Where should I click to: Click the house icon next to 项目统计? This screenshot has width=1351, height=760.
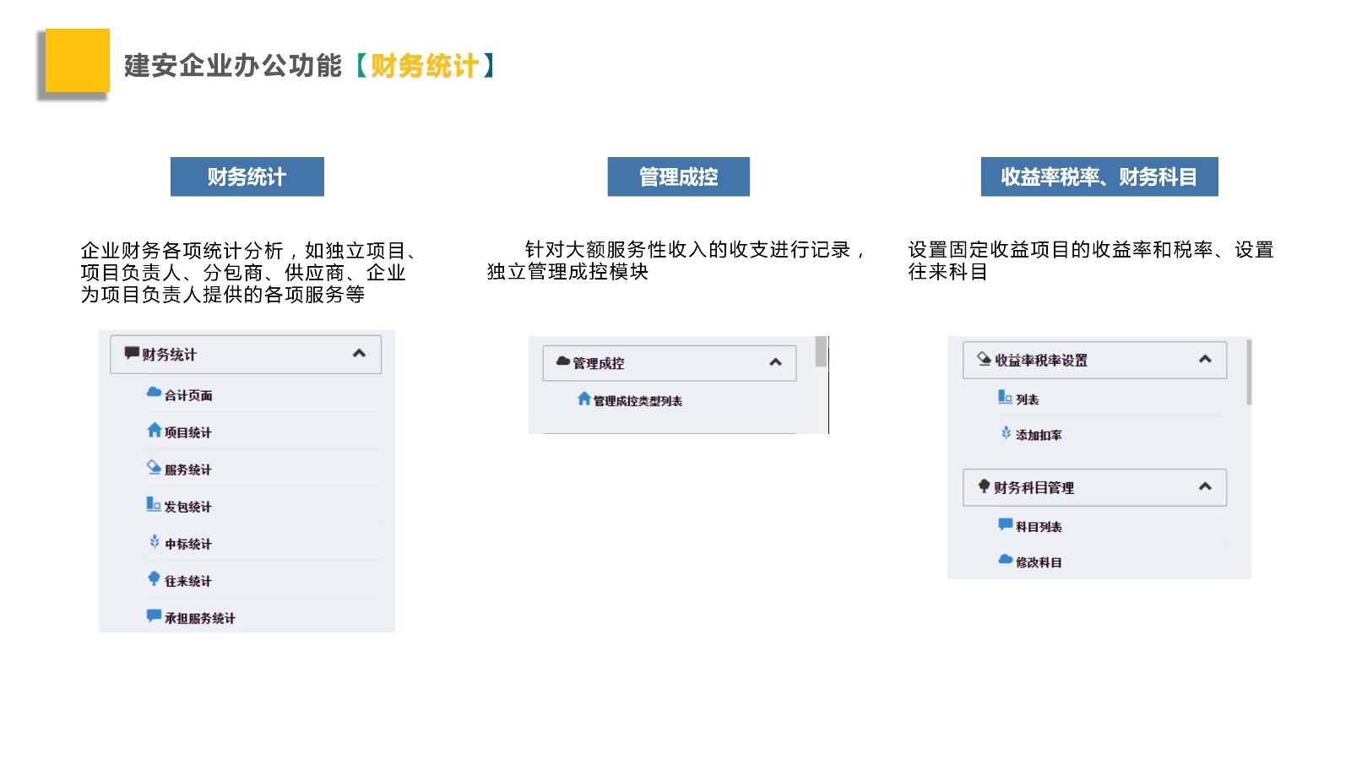154,430
